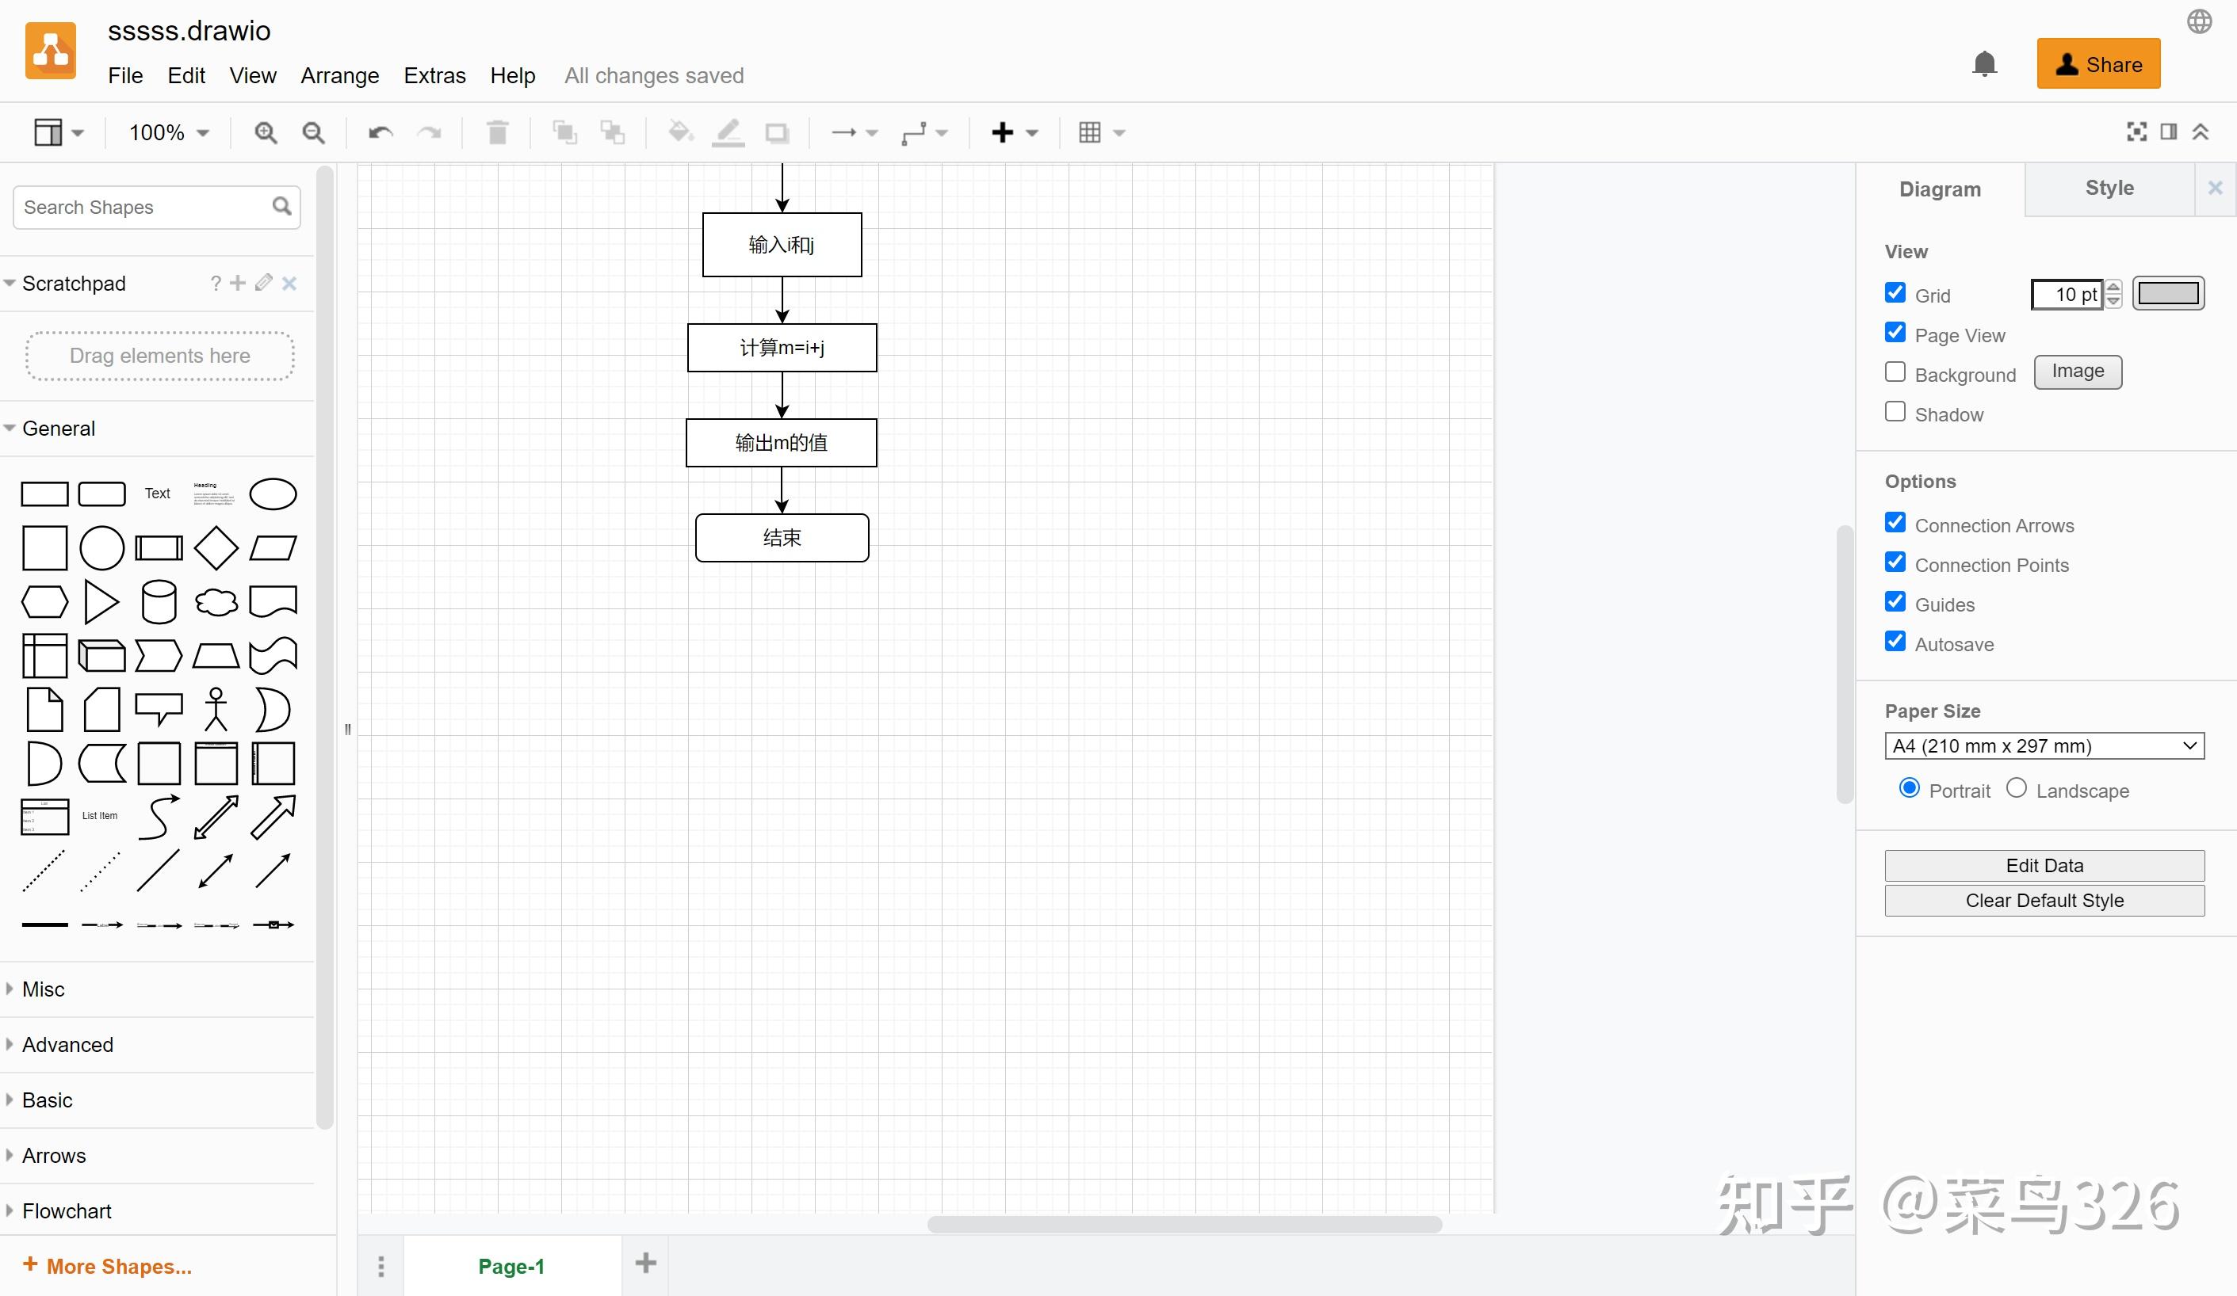
Task: Click the fullscreen toggle icon
Action: point(2136,132)
